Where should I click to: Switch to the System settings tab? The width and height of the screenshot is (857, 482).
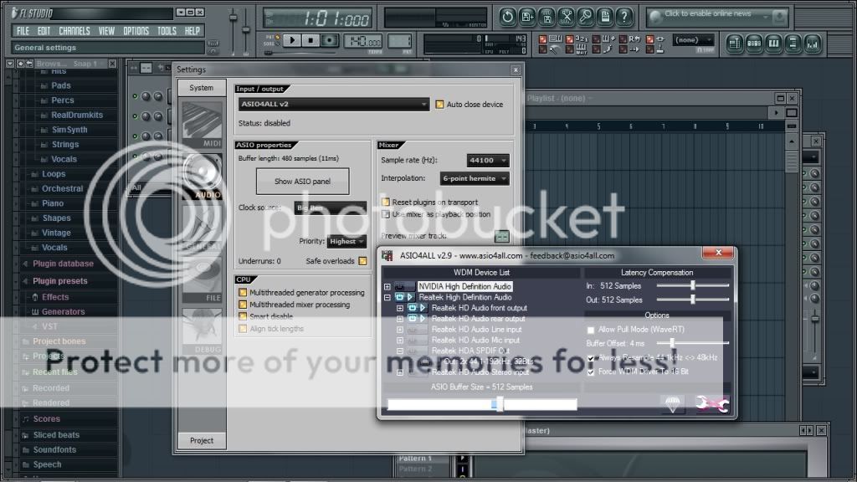(202, 88)
